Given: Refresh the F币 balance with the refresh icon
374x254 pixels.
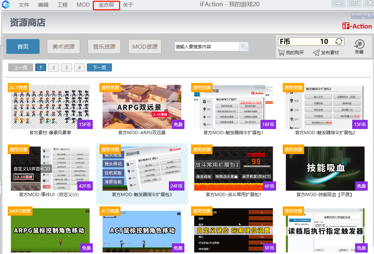Looking at the screenshot, I should click(339, 41).
